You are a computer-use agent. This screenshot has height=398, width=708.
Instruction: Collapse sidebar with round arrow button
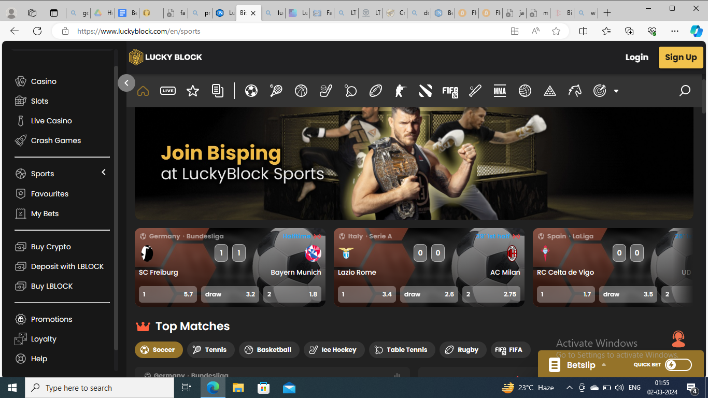126,83
